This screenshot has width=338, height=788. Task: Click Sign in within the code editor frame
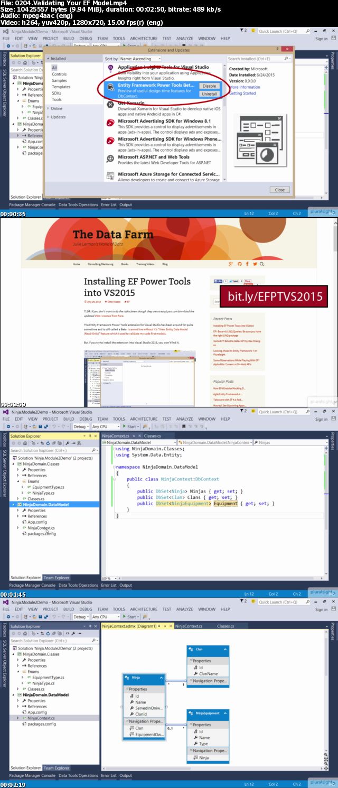pos(321,419)
